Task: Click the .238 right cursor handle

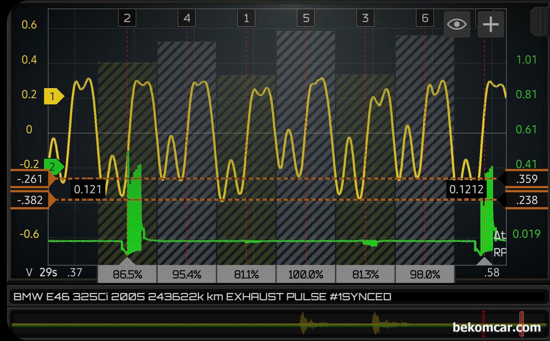Action: [526, 200]
